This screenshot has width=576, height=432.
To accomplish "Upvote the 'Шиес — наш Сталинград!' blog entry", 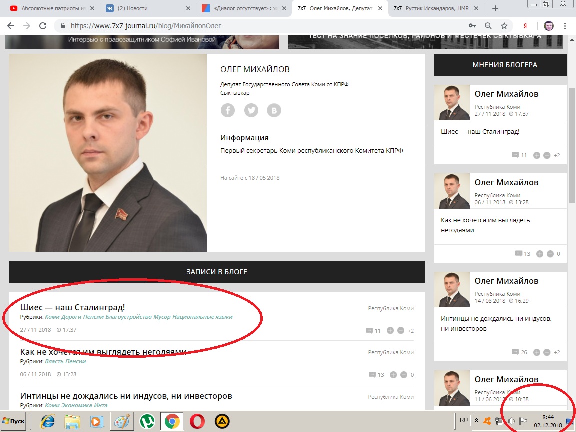I will (x=390, y=330).
